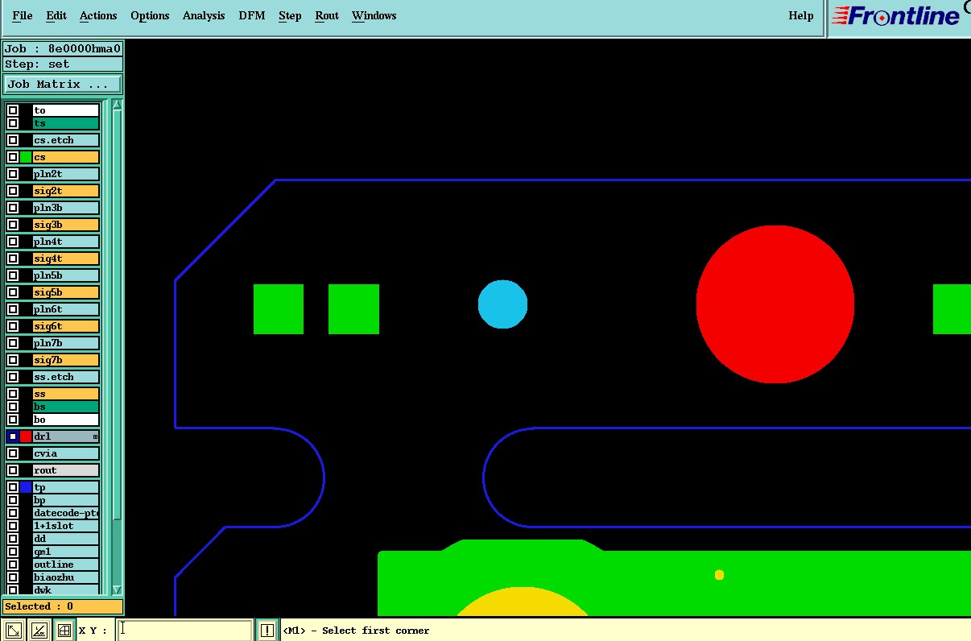Select the sig3b layer name
Viewport: 971px width, 641px height.
(66, 225)
